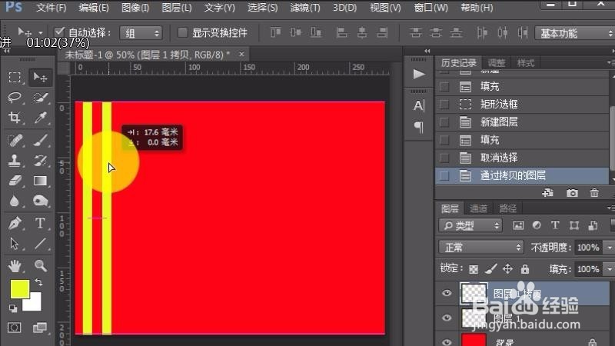Filter layers by type layer icon
Image resolution: width=615 pixels, height=346 pixels.
pos(554,225)
